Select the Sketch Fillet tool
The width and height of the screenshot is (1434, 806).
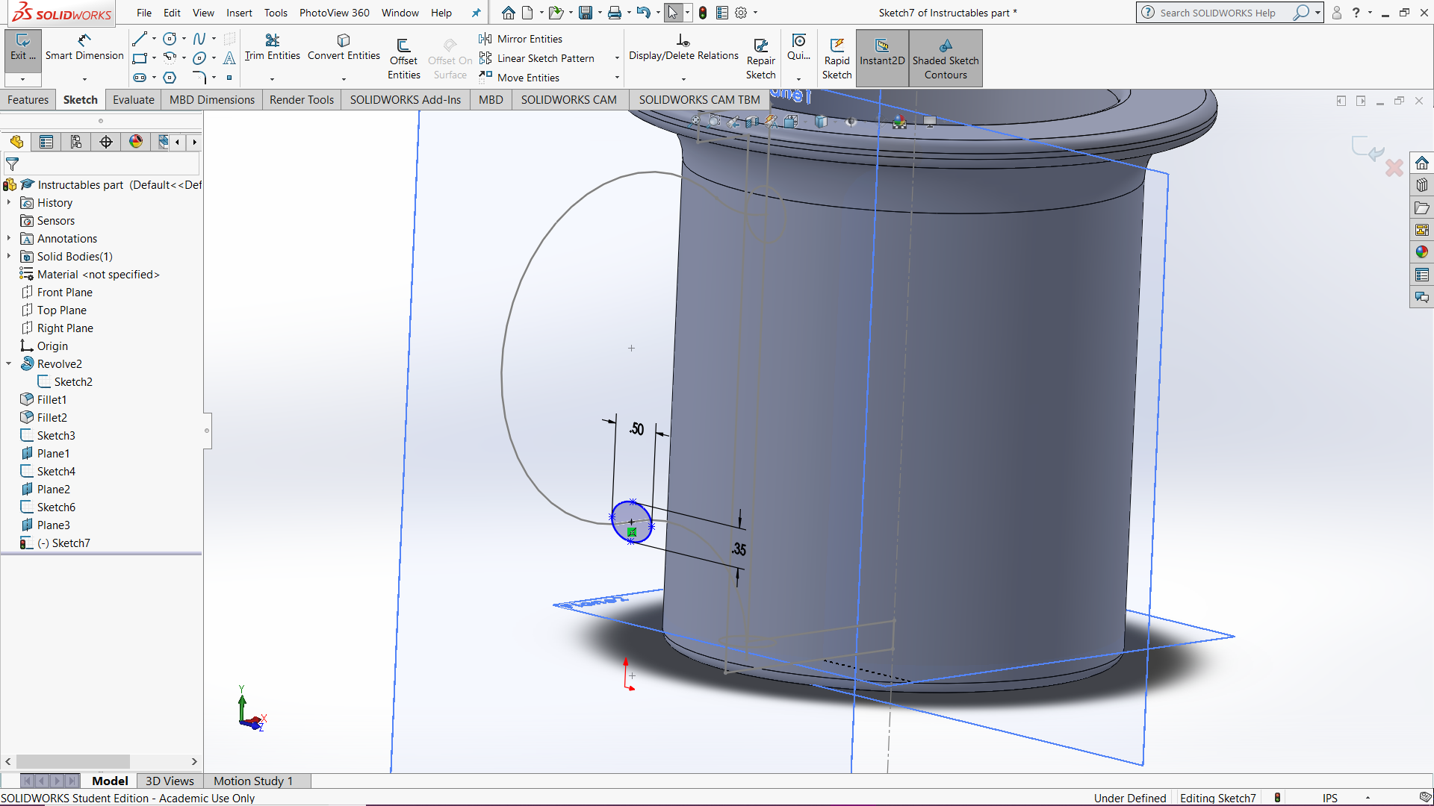(x=199, y=77)
